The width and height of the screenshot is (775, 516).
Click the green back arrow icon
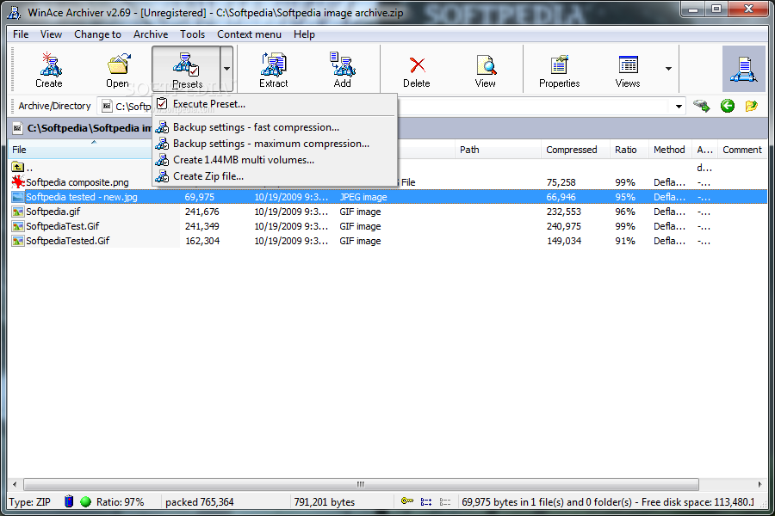click(x=727, y=106)
